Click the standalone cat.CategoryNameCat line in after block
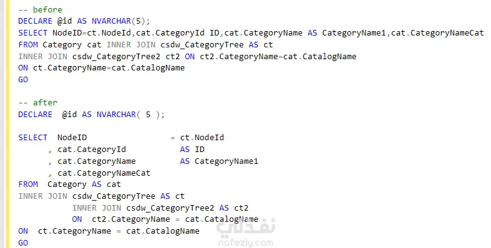The width and height of the screenshot is (491, 248). pyautogui.click(x=104, y=173)
